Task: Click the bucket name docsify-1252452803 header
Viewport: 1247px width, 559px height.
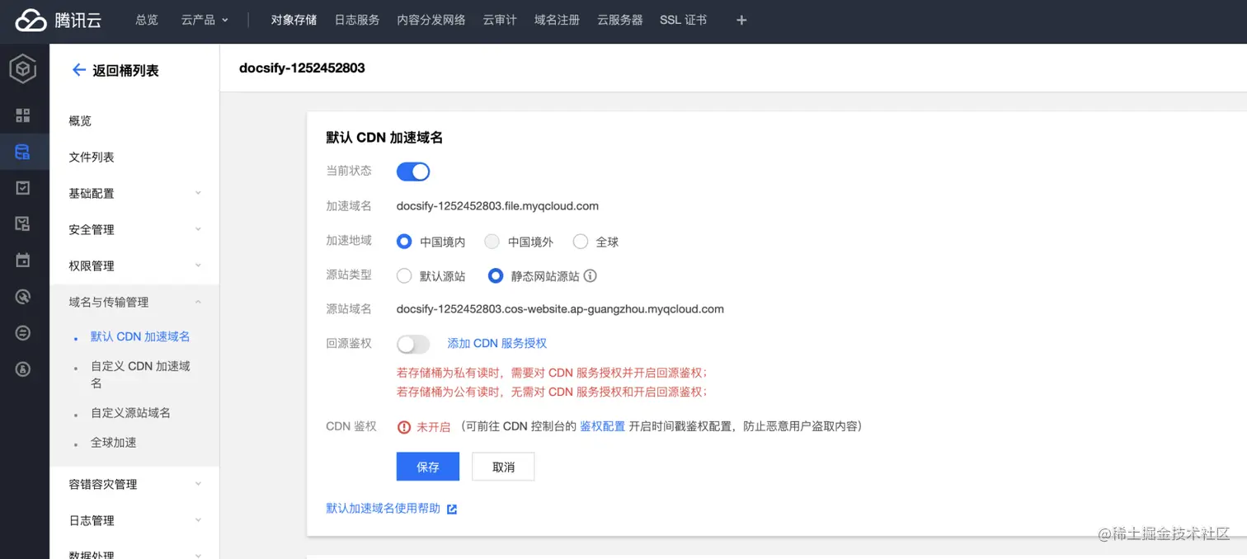Action: pos(302,68)
